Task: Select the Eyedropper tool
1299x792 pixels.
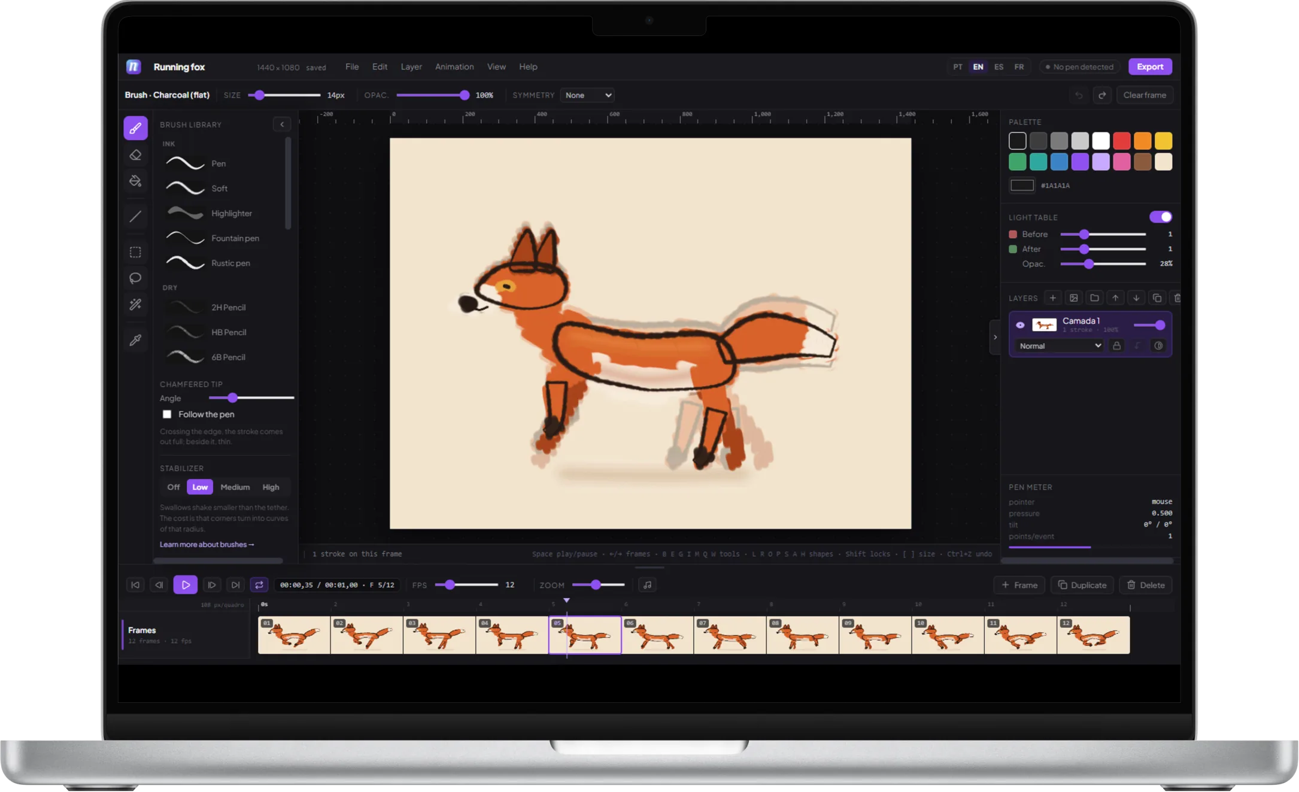Action: pos(136,340)
